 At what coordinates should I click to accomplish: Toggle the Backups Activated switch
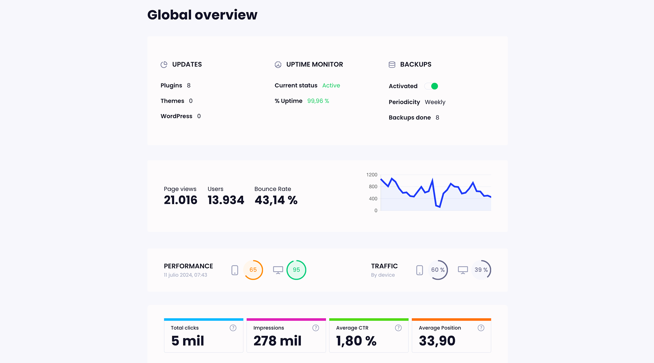(431, 86)
